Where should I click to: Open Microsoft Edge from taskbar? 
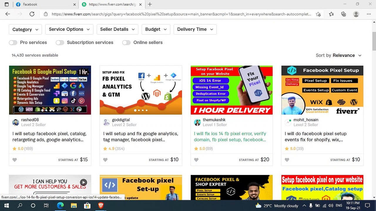coord(60,206)
